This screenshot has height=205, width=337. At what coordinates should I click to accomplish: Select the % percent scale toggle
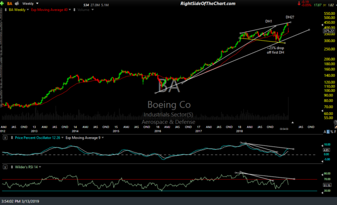point(332,132)
